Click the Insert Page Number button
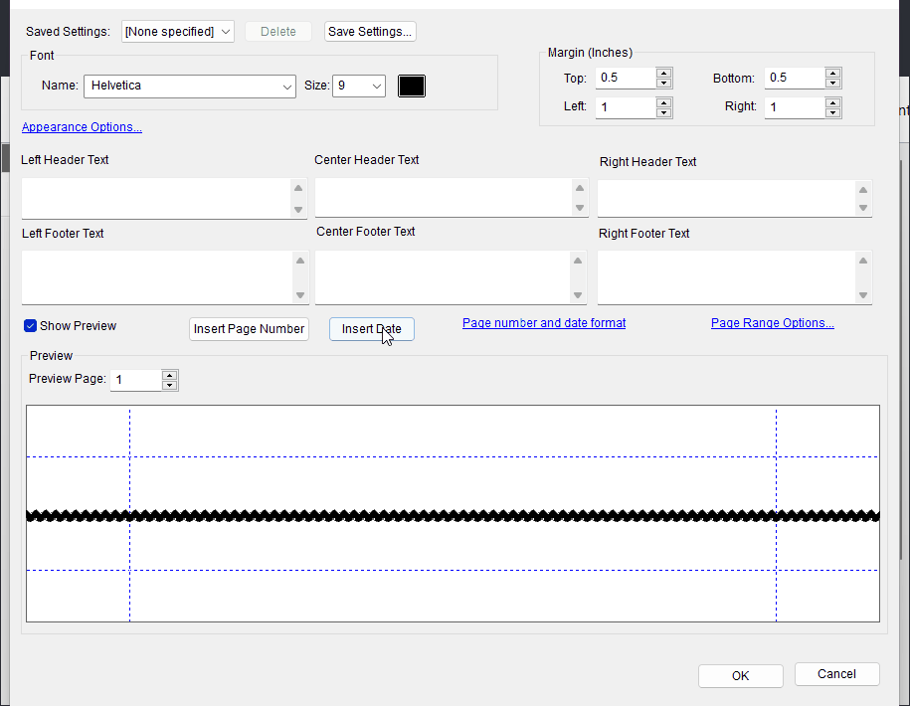 point(249,329)
